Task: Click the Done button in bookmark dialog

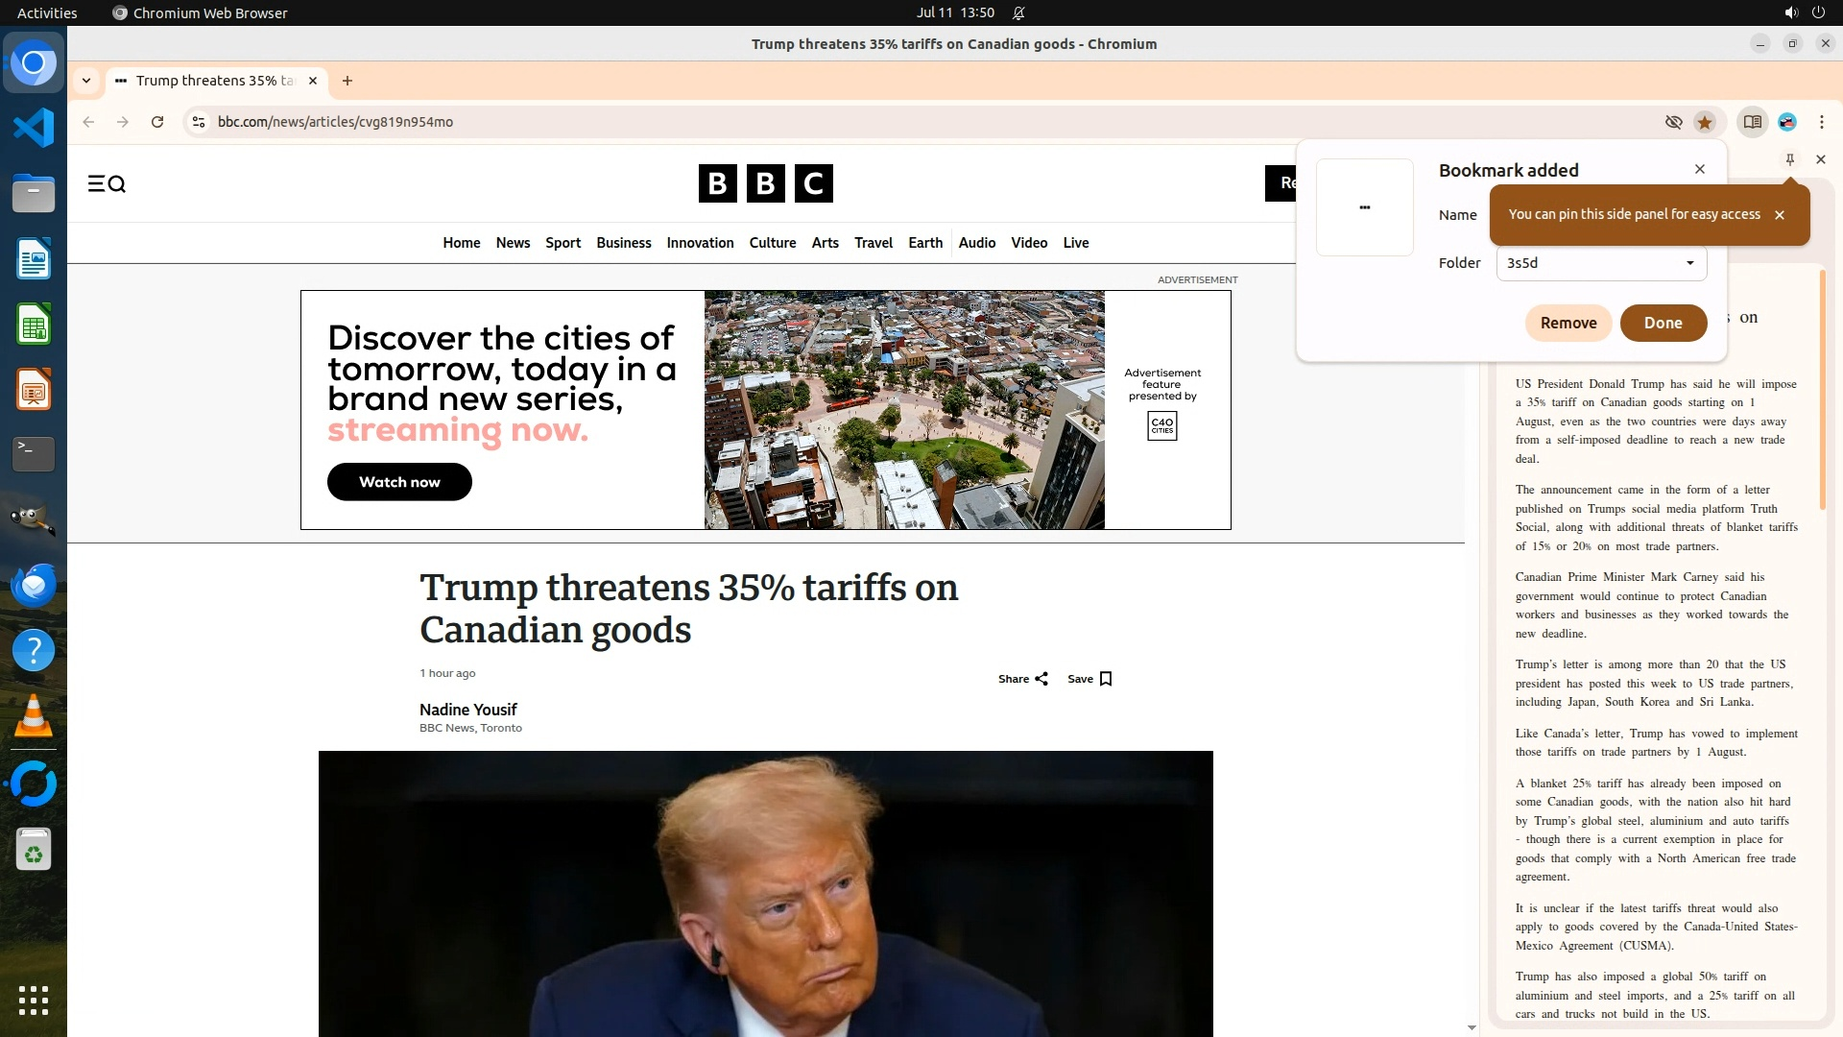Action: pos(1663,323)
